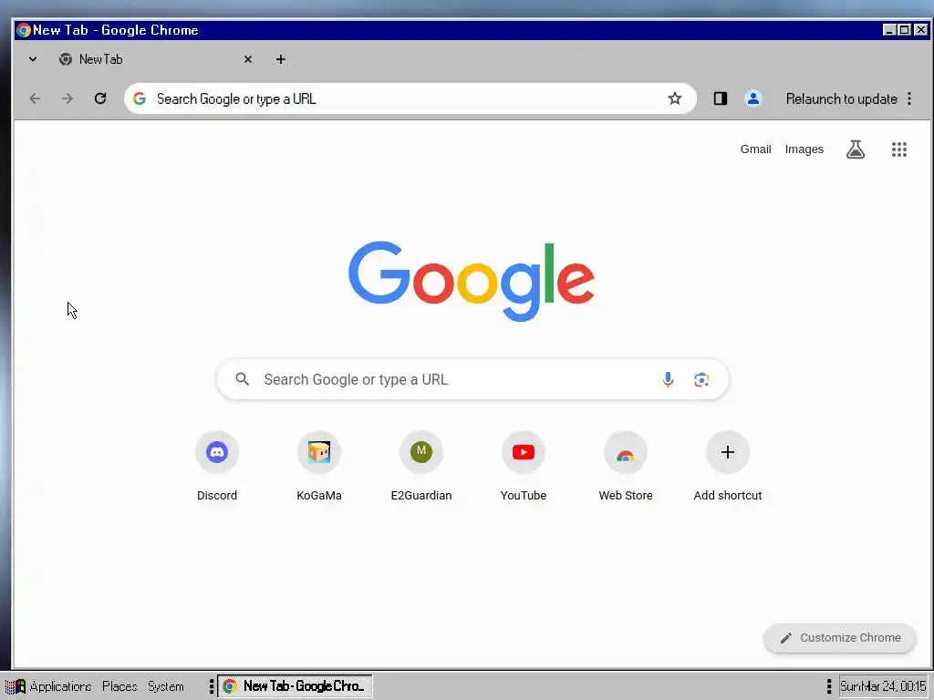Image resolution: width=934 pixels, height=700 pixels.
Task: Click the forward navigation arrow
Action: coord(67,98)
